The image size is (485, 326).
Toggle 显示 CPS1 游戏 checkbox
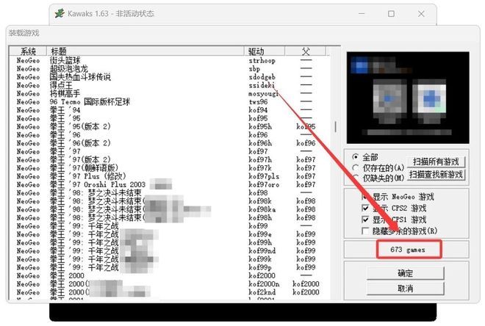pyautogui.click(x=365, y=220)
